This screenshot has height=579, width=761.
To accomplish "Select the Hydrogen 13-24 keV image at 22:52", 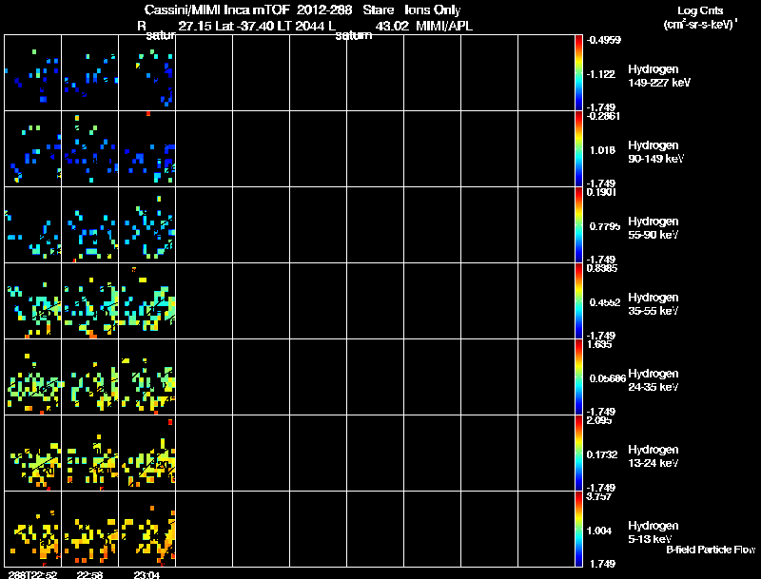I will coord(32,453).
